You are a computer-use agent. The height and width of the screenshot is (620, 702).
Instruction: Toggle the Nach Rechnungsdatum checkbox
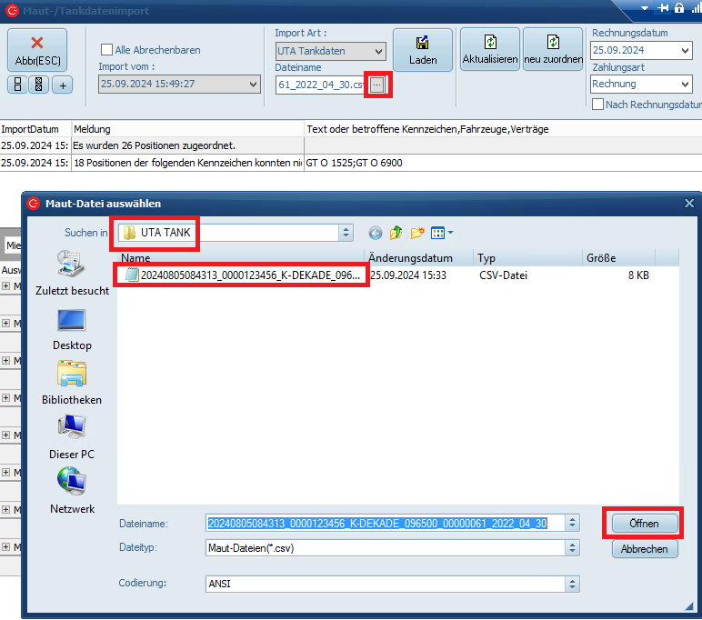point(598,105)
